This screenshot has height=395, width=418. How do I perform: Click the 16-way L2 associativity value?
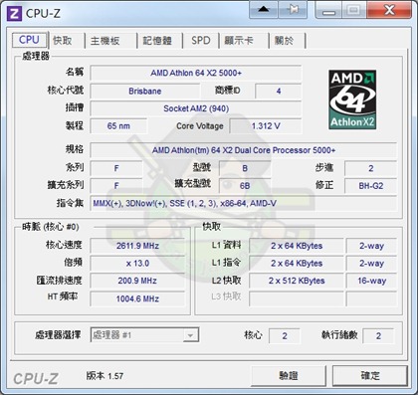pos(371,281)
